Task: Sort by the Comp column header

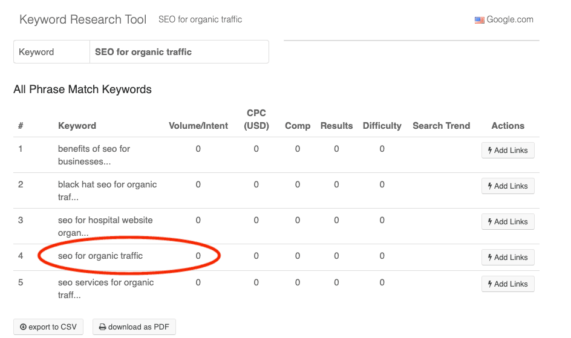Action: [298, 126]
